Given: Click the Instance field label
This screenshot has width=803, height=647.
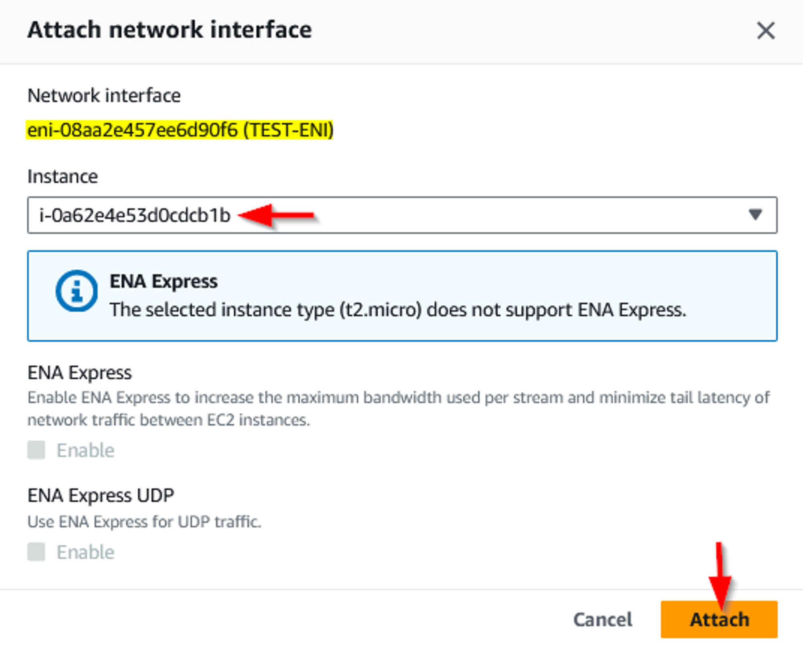Looking at the screenshot, I should click(62, 176).
